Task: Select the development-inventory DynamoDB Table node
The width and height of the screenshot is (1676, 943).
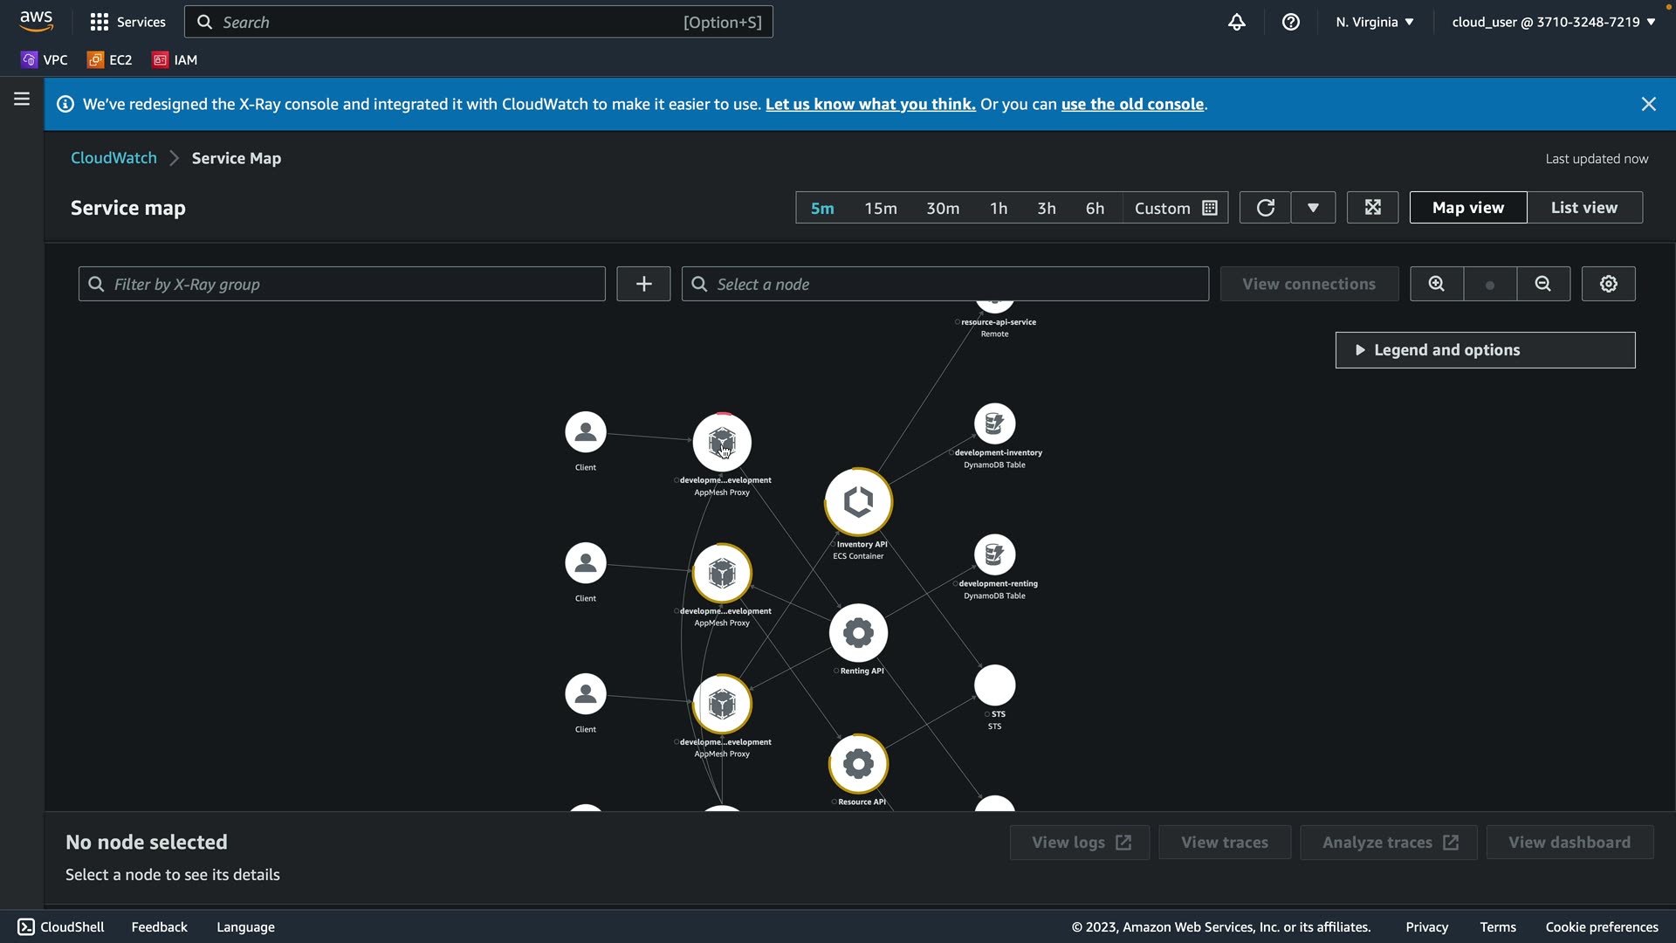Action: coord(994,424)
